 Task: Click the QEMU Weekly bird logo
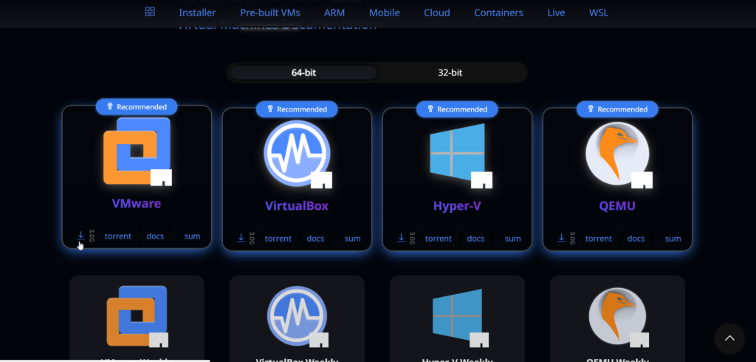point(618,317)
